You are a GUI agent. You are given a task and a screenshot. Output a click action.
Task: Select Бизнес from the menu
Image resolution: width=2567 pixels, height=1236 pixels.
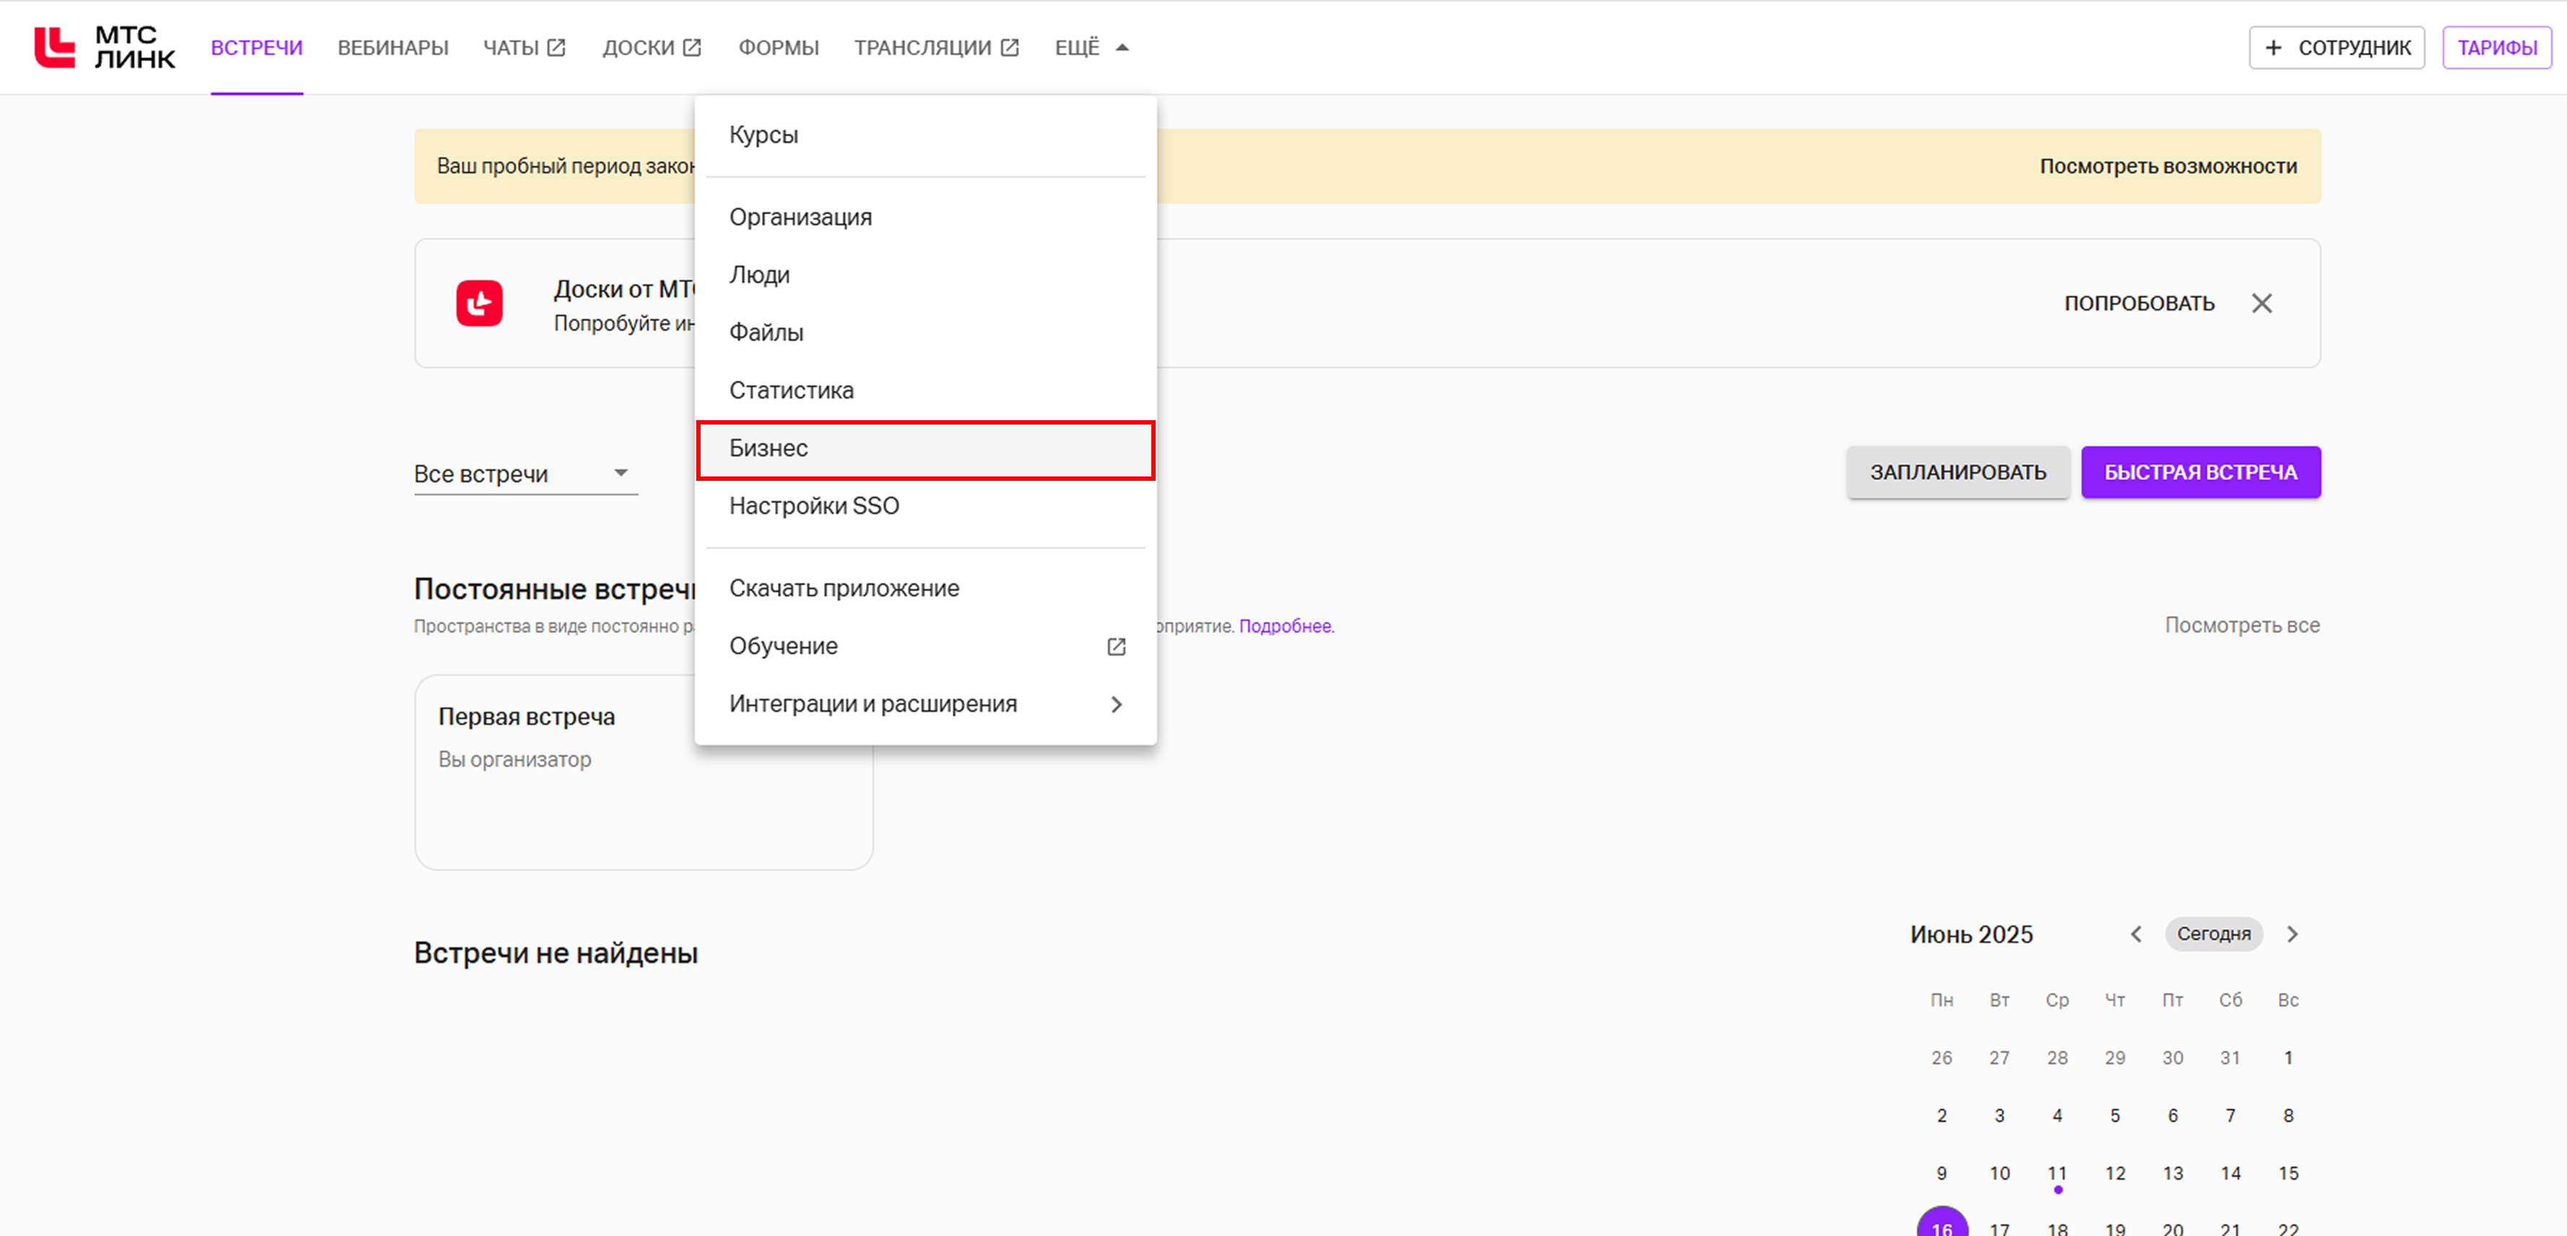click(925, 448)
